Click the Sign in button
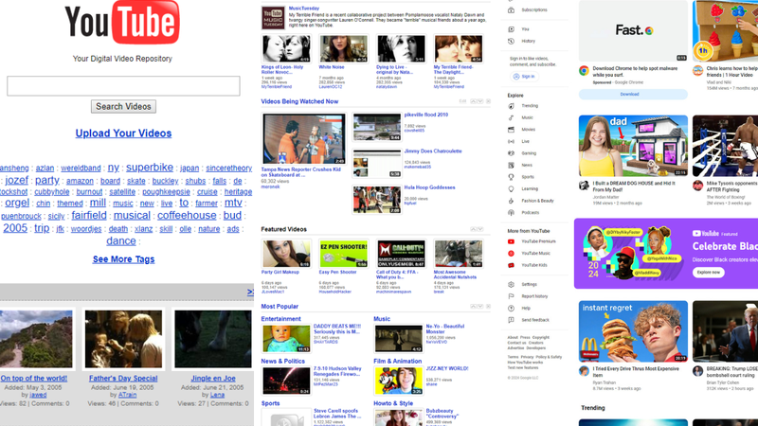 [525, 77]
